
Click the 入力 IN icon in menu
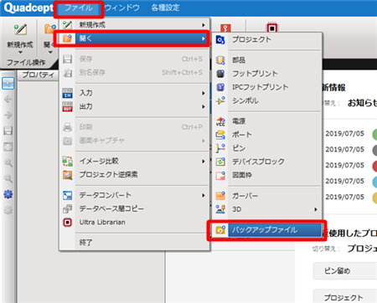click(x=67, y=93)
